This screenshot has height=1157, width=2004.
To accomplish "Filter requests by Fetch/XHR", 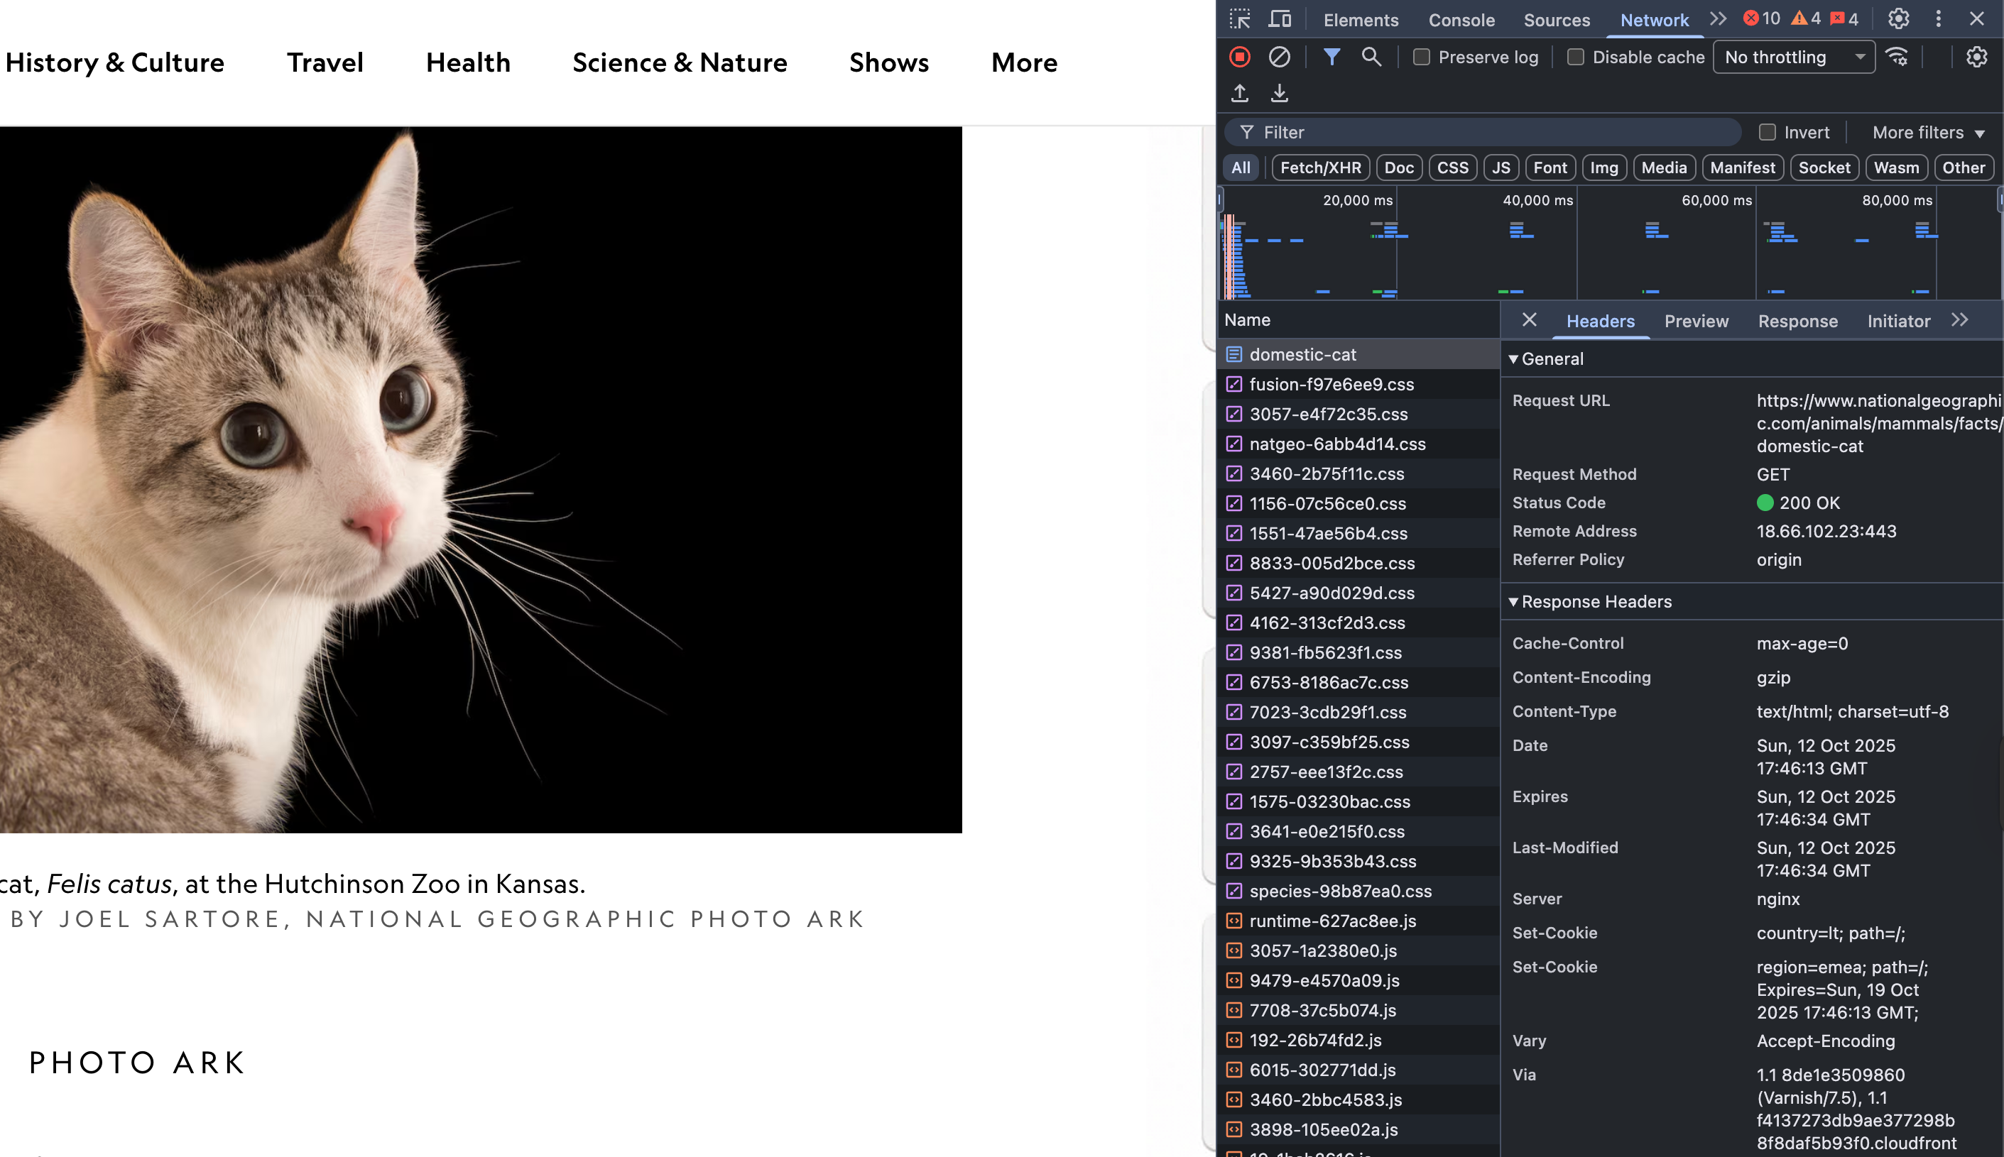I will pyautogui.click(x=1320, y=168).
